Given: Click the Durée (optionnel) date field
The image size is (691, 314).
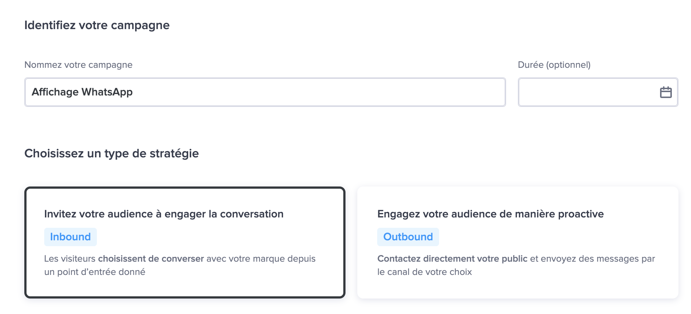Looking at the screenshot, I should 598,92.
